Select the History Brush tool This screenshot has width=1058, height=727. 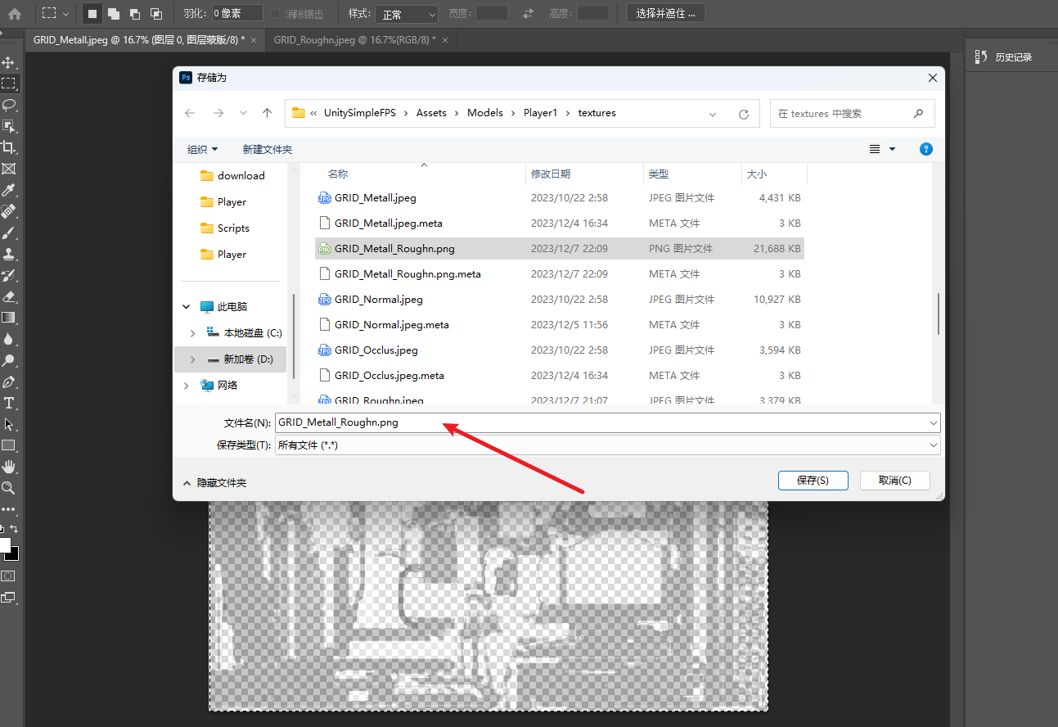coord(9,275)
